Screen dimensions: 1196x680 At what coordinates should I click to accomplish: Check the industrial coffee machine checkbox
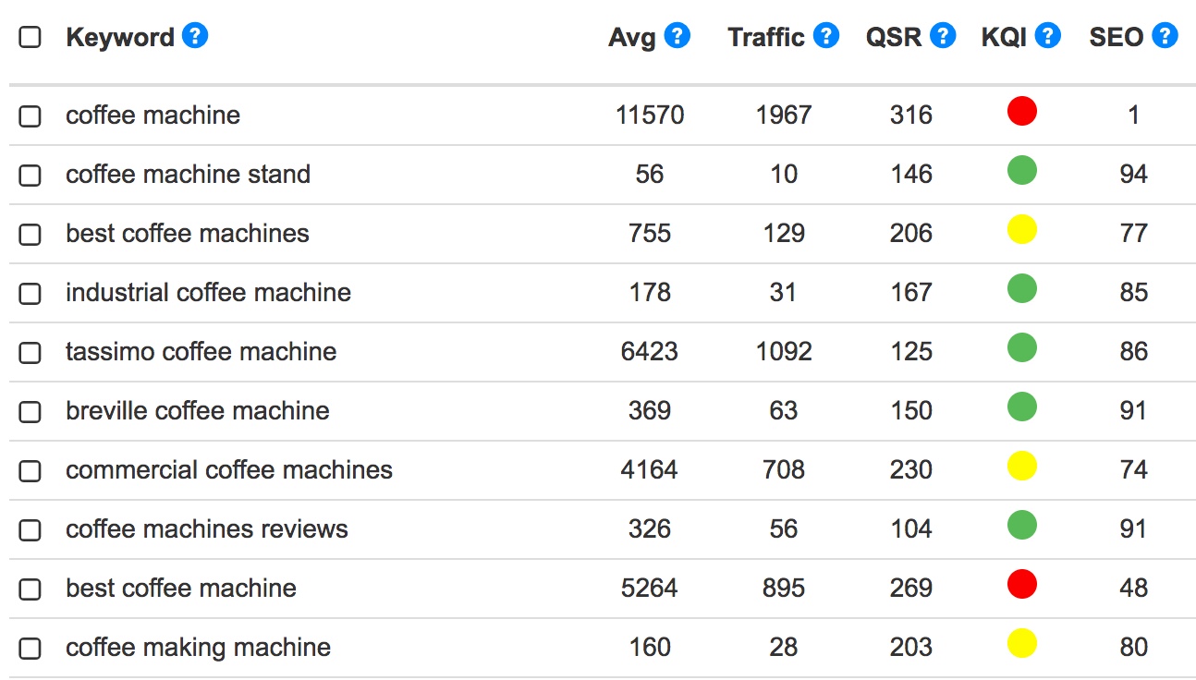click(x=29, y=292)
